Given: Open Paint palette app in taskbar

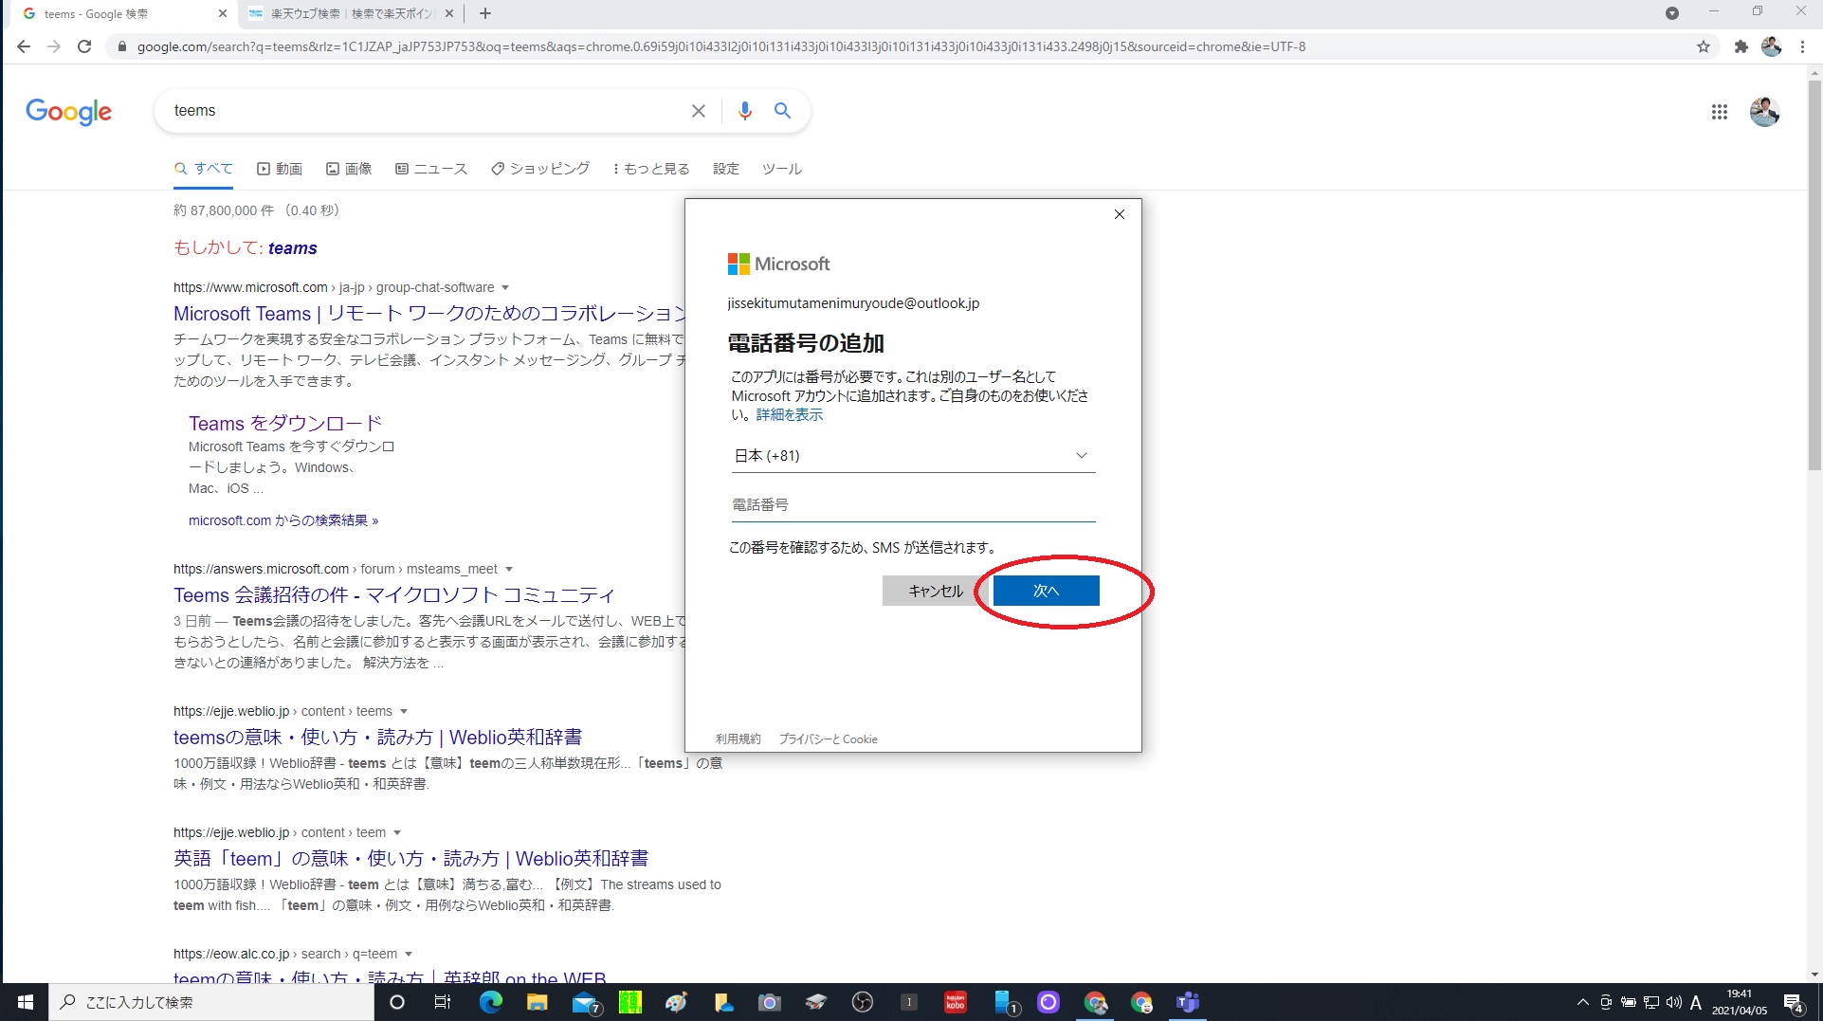Looking at the screenshot, I should (x=676, y=1002).
